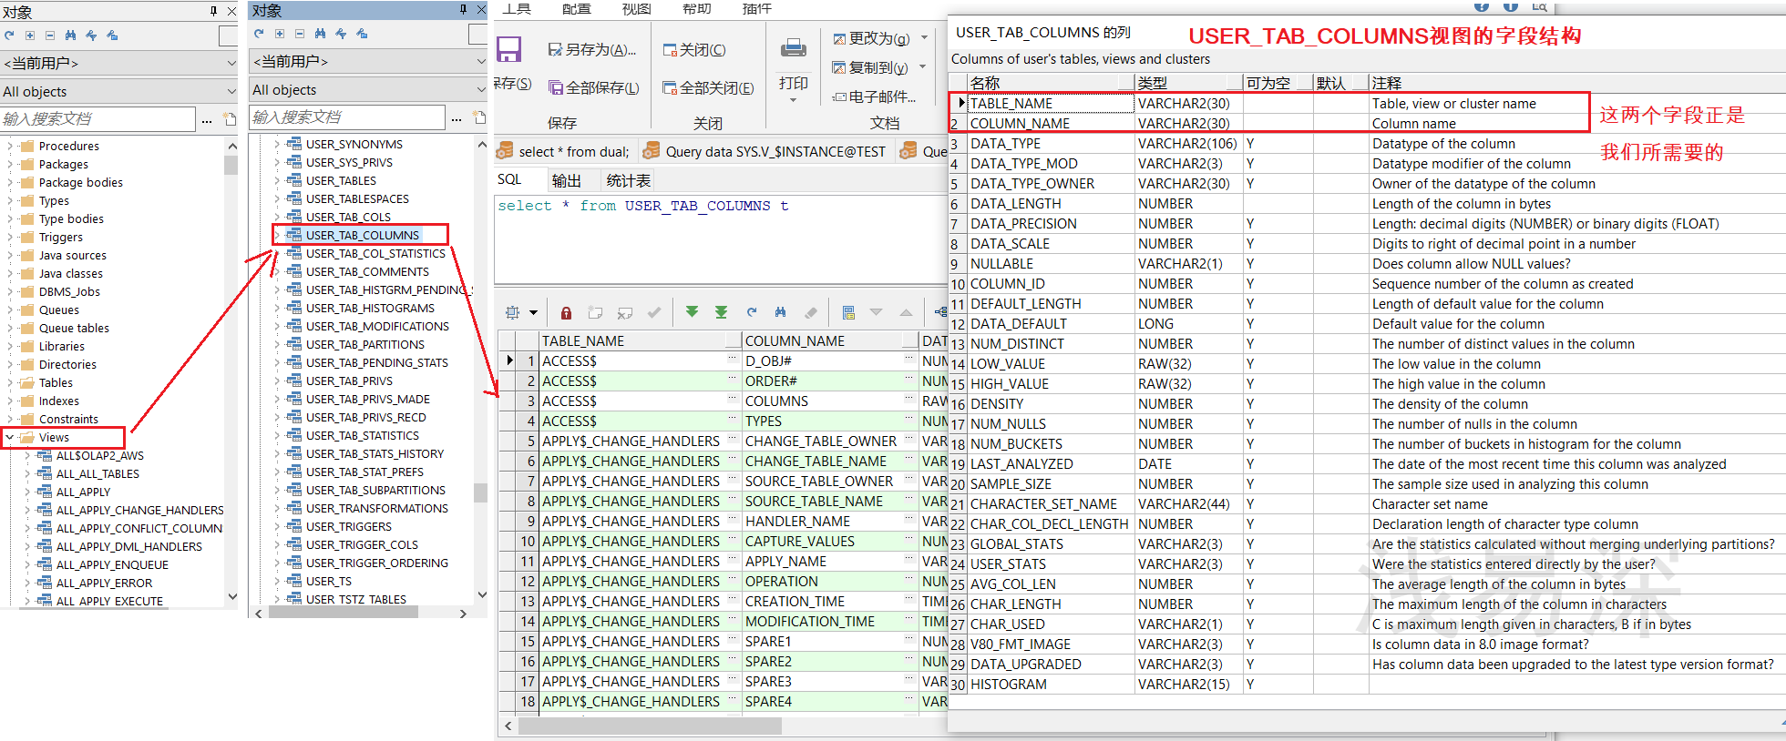Click the cell editor ellipsis on row 1 TABLE_NAME
This screenshot has height=741, width=1786.
[732, 360]
